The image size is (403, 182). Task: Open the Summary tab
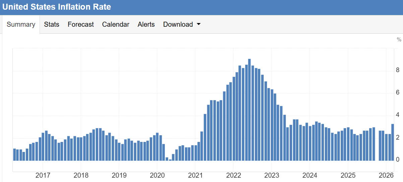coord(21,24)
